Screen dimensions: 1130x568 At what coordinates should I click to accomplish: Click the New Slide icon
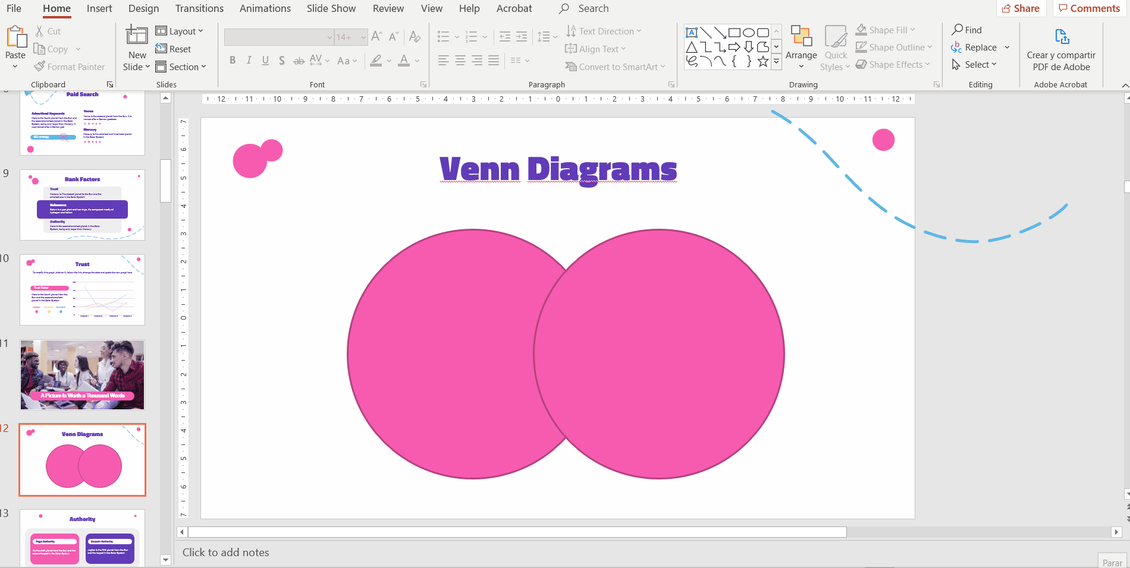click(137, 36)
